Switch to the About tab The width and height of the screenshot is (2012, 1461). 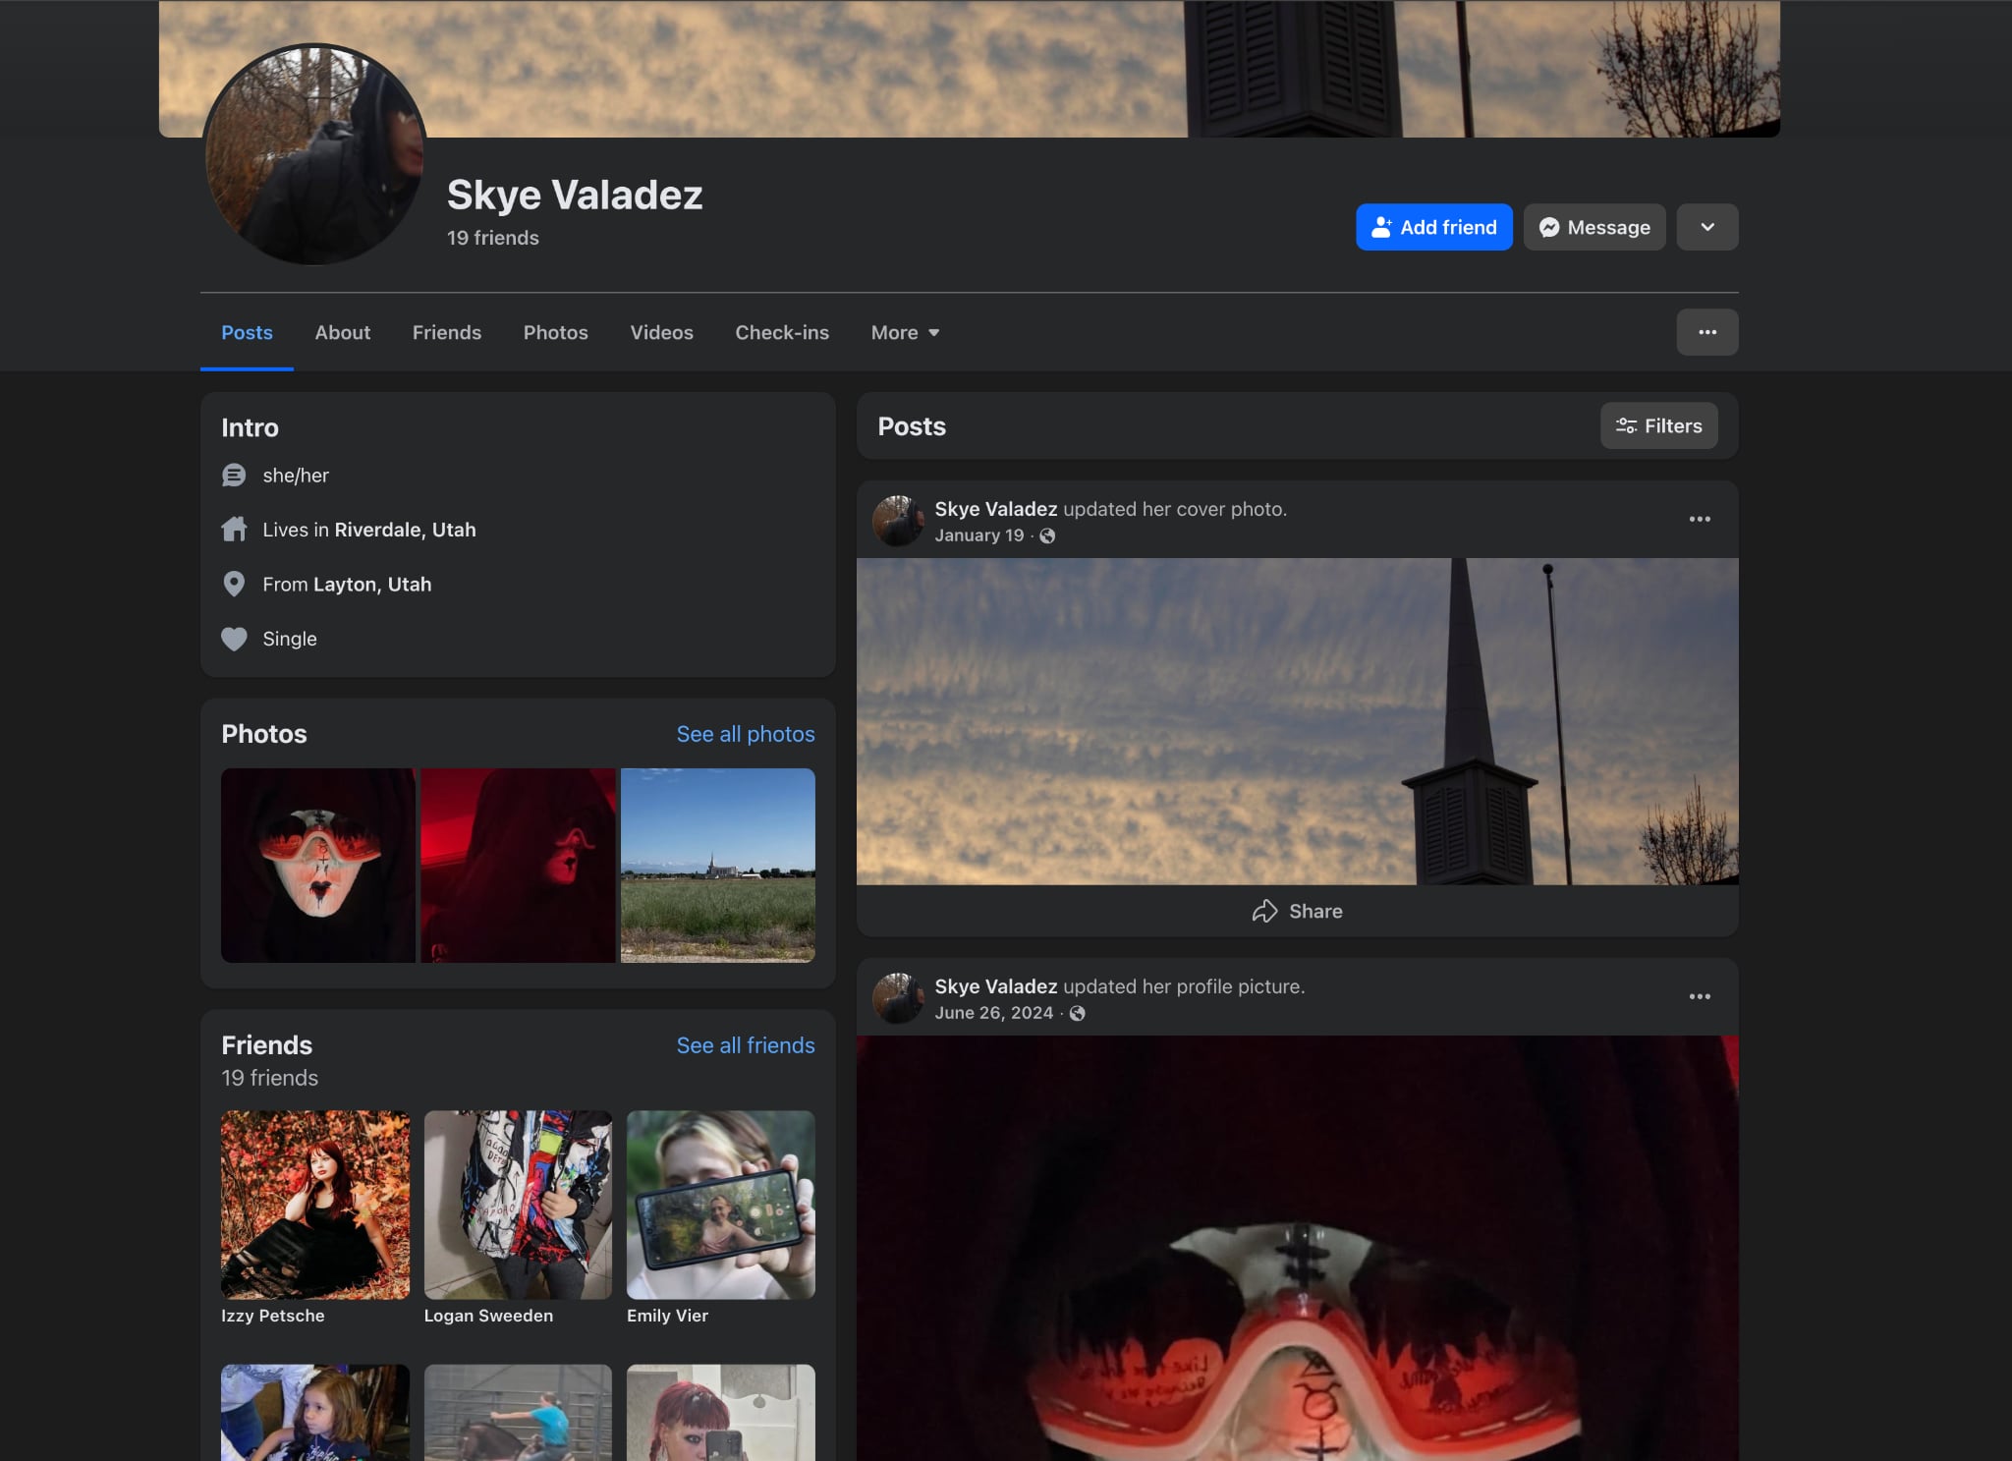pyautogui.click(x=342, y=332)
